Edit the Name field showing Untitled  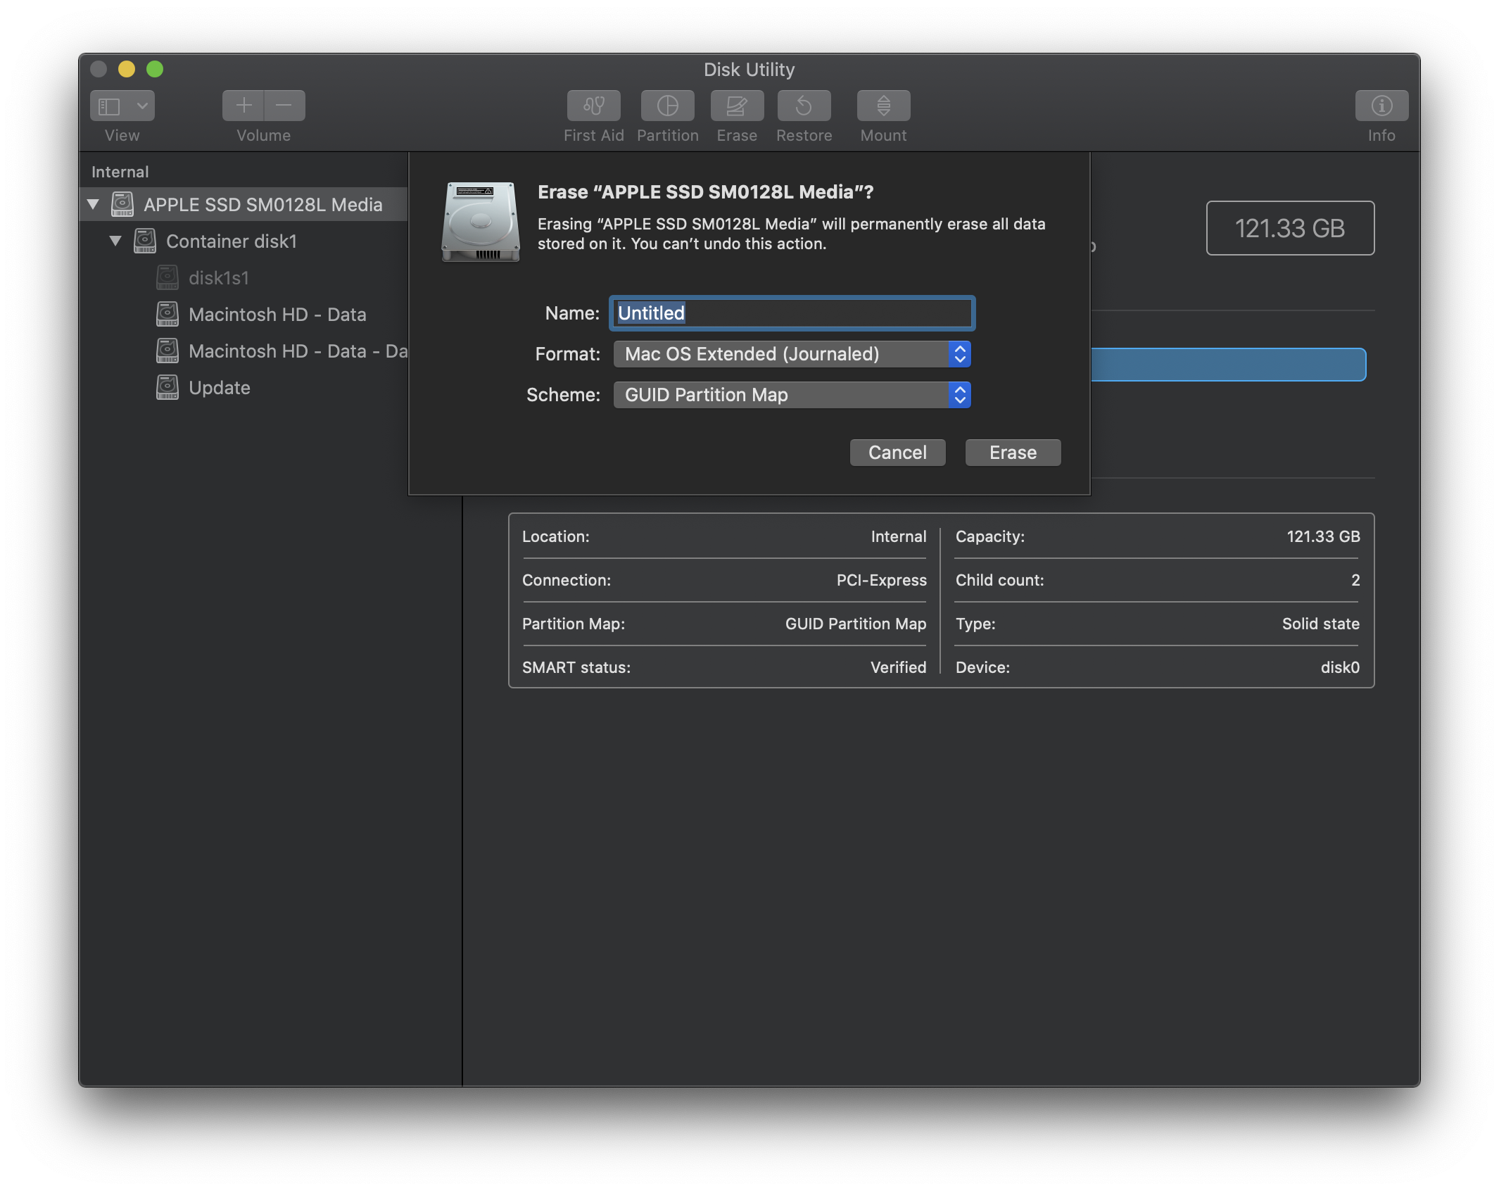point(791,313)
